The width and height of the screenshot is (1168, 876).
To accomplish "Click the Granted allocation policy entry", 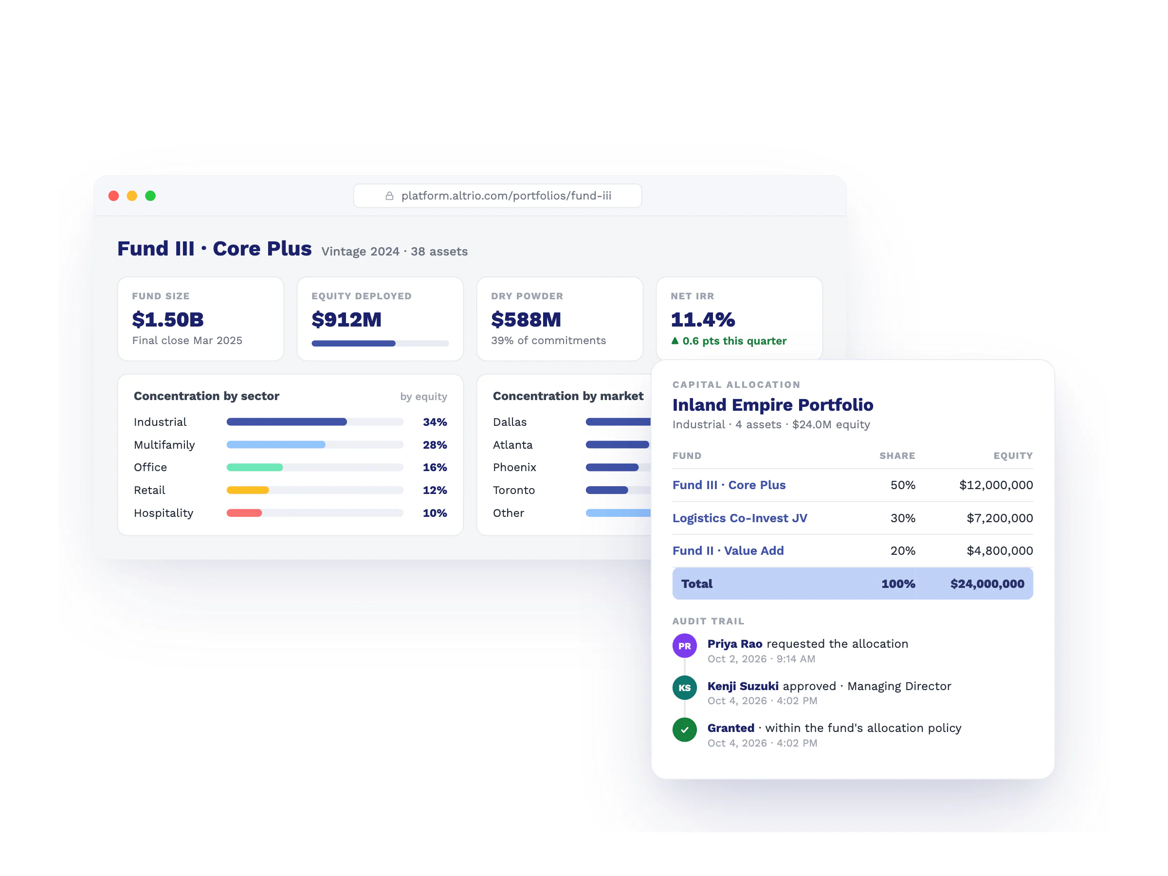I will click(x=834, y=734).
